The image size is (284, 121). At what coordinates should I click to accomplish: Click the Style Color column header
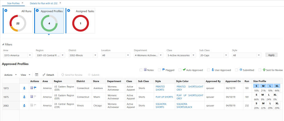pos(190,81)
